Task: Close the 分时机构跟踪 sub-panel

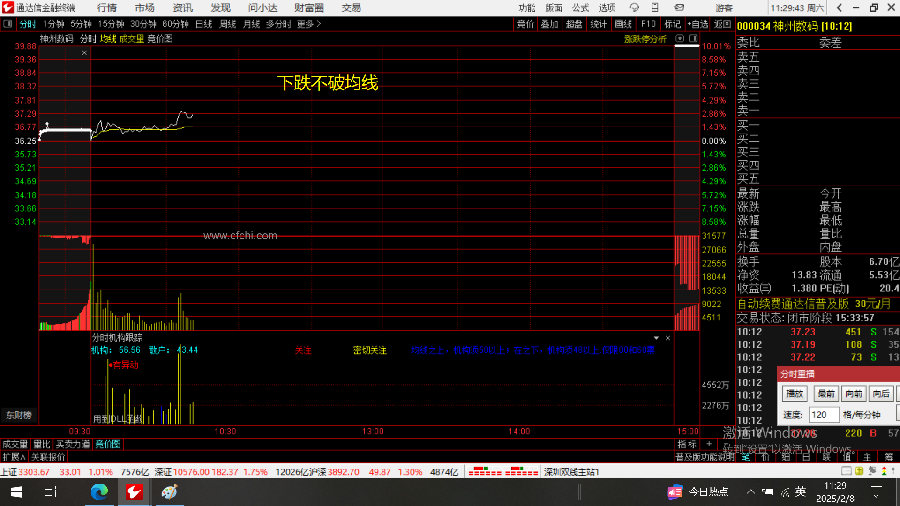Action: point(668,338)
